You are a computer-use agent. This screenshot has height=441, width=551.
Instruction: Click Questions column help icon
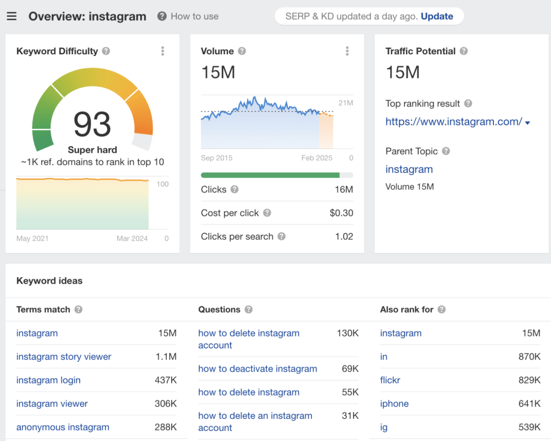point(249,309)
